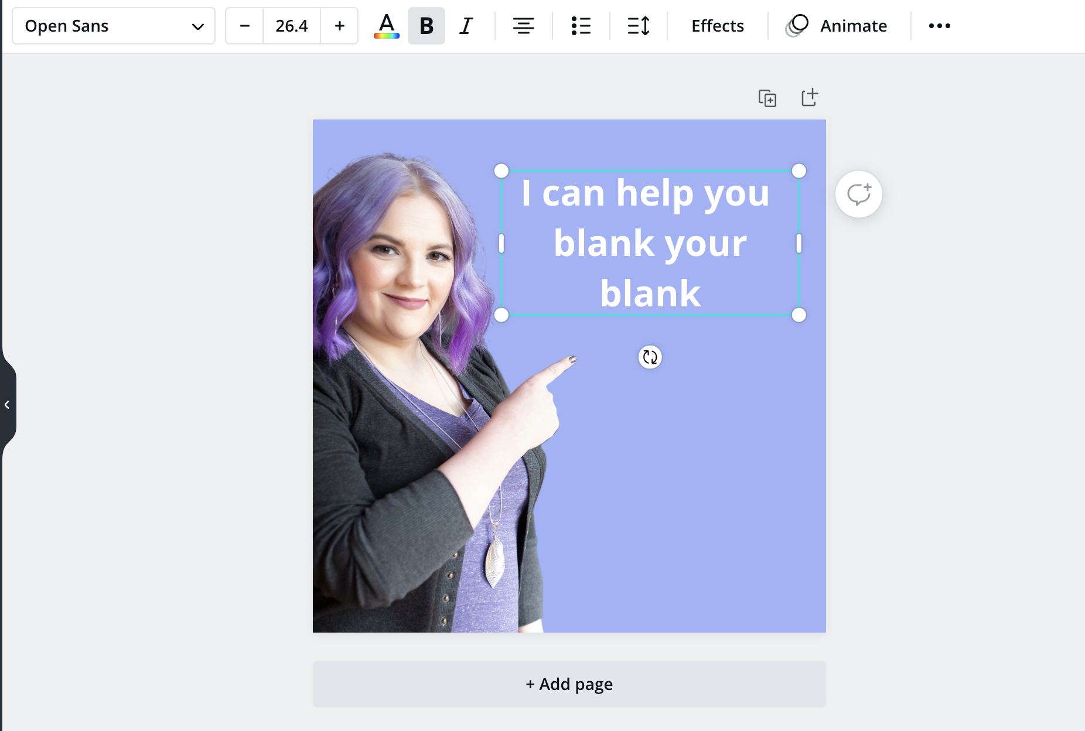
Task: Apply bulleted list formatting
Action: [x=581, y=26]
